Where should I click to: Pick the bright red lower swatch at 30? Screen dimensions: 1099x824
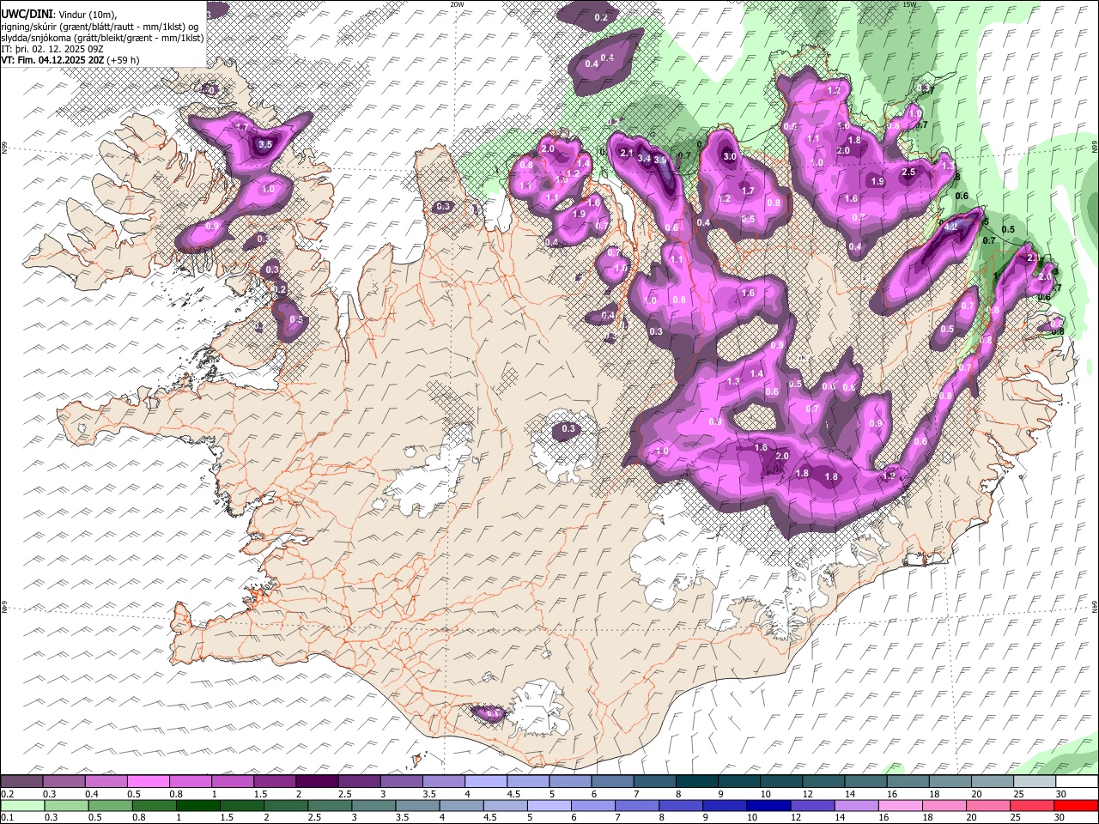[1076, 805]
